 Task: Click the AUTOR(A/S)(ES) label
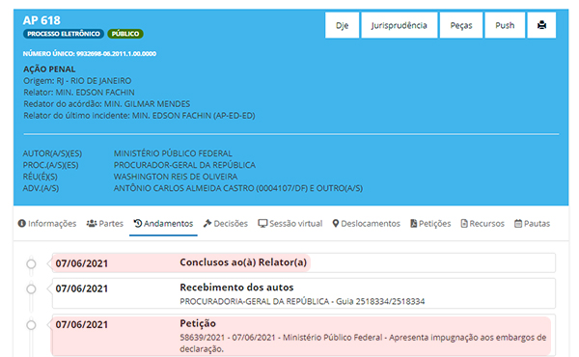tap(52, 153)
